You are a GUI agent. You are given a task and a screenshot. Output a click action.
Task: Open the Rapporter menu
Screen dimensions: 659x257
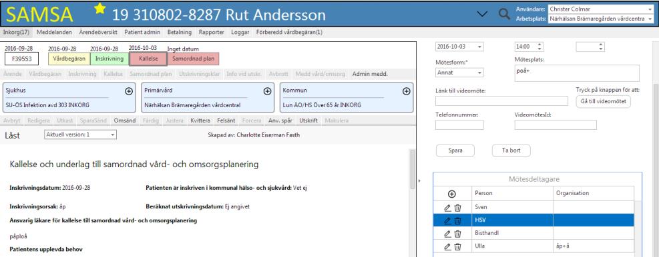tap(212, 32)
